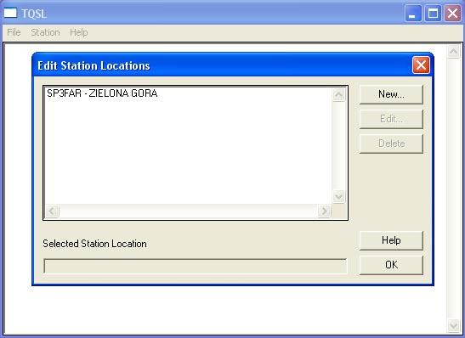This screenshot has height=338, width=465.
Task: Click list scrollbar down arrow
Action: coord(338,197)
